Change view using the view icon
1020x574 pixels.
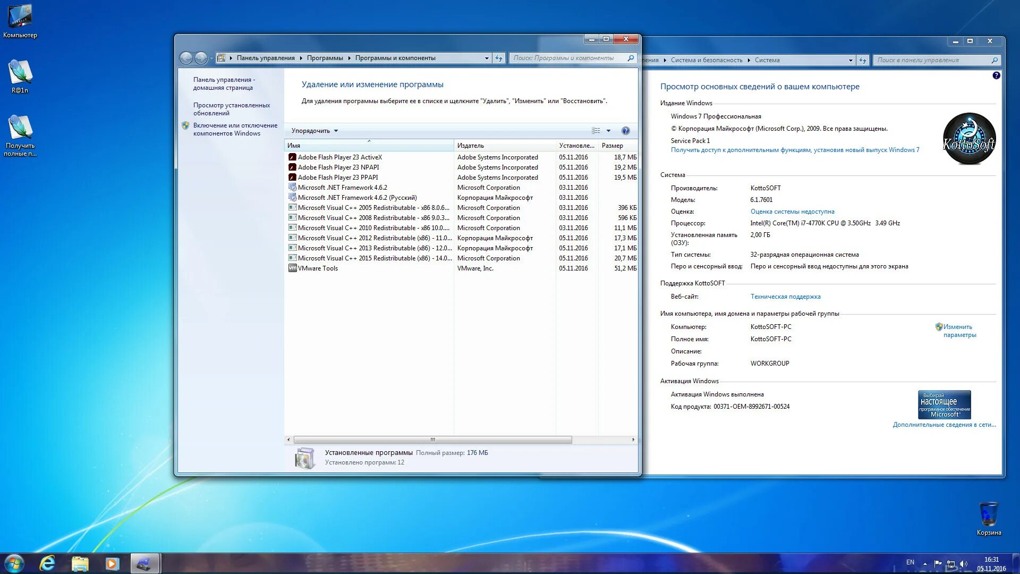click(x=596, y=131)
